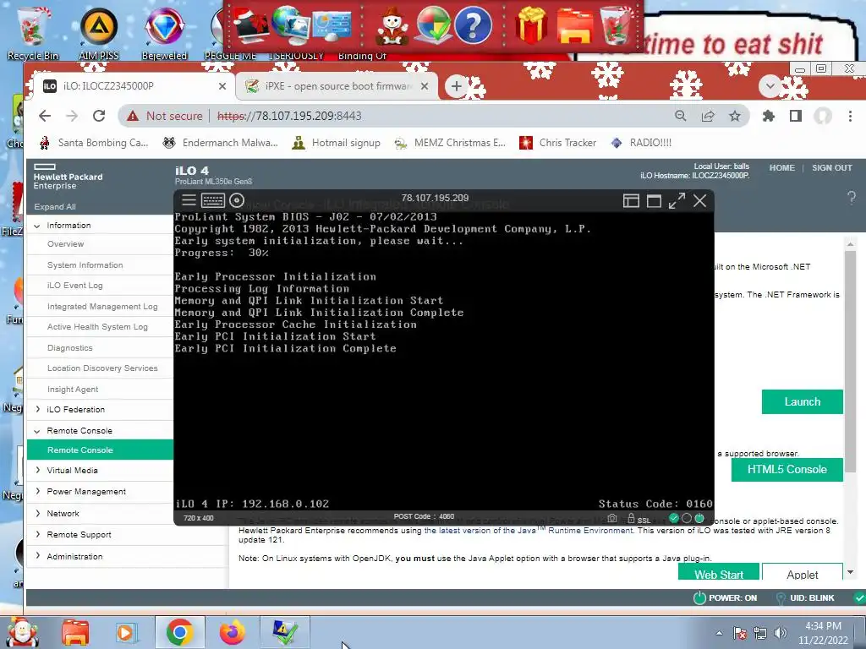Switch to iPXE open source boot firmware tab
The image size is (866, 649).
point(337,86)
